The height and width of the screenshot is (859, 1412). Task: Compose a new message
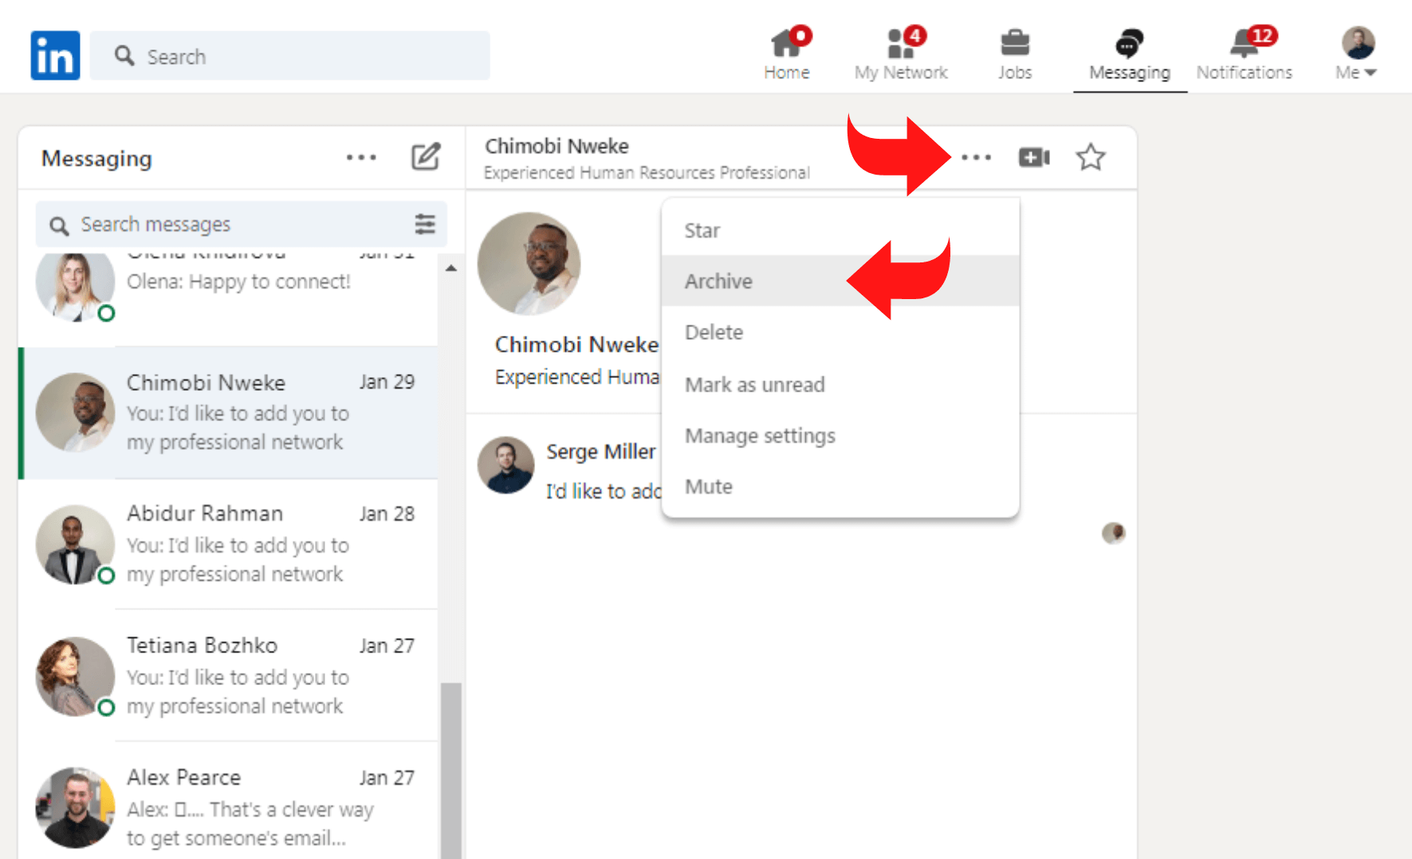pyautogui.click(x=426, y=156)
